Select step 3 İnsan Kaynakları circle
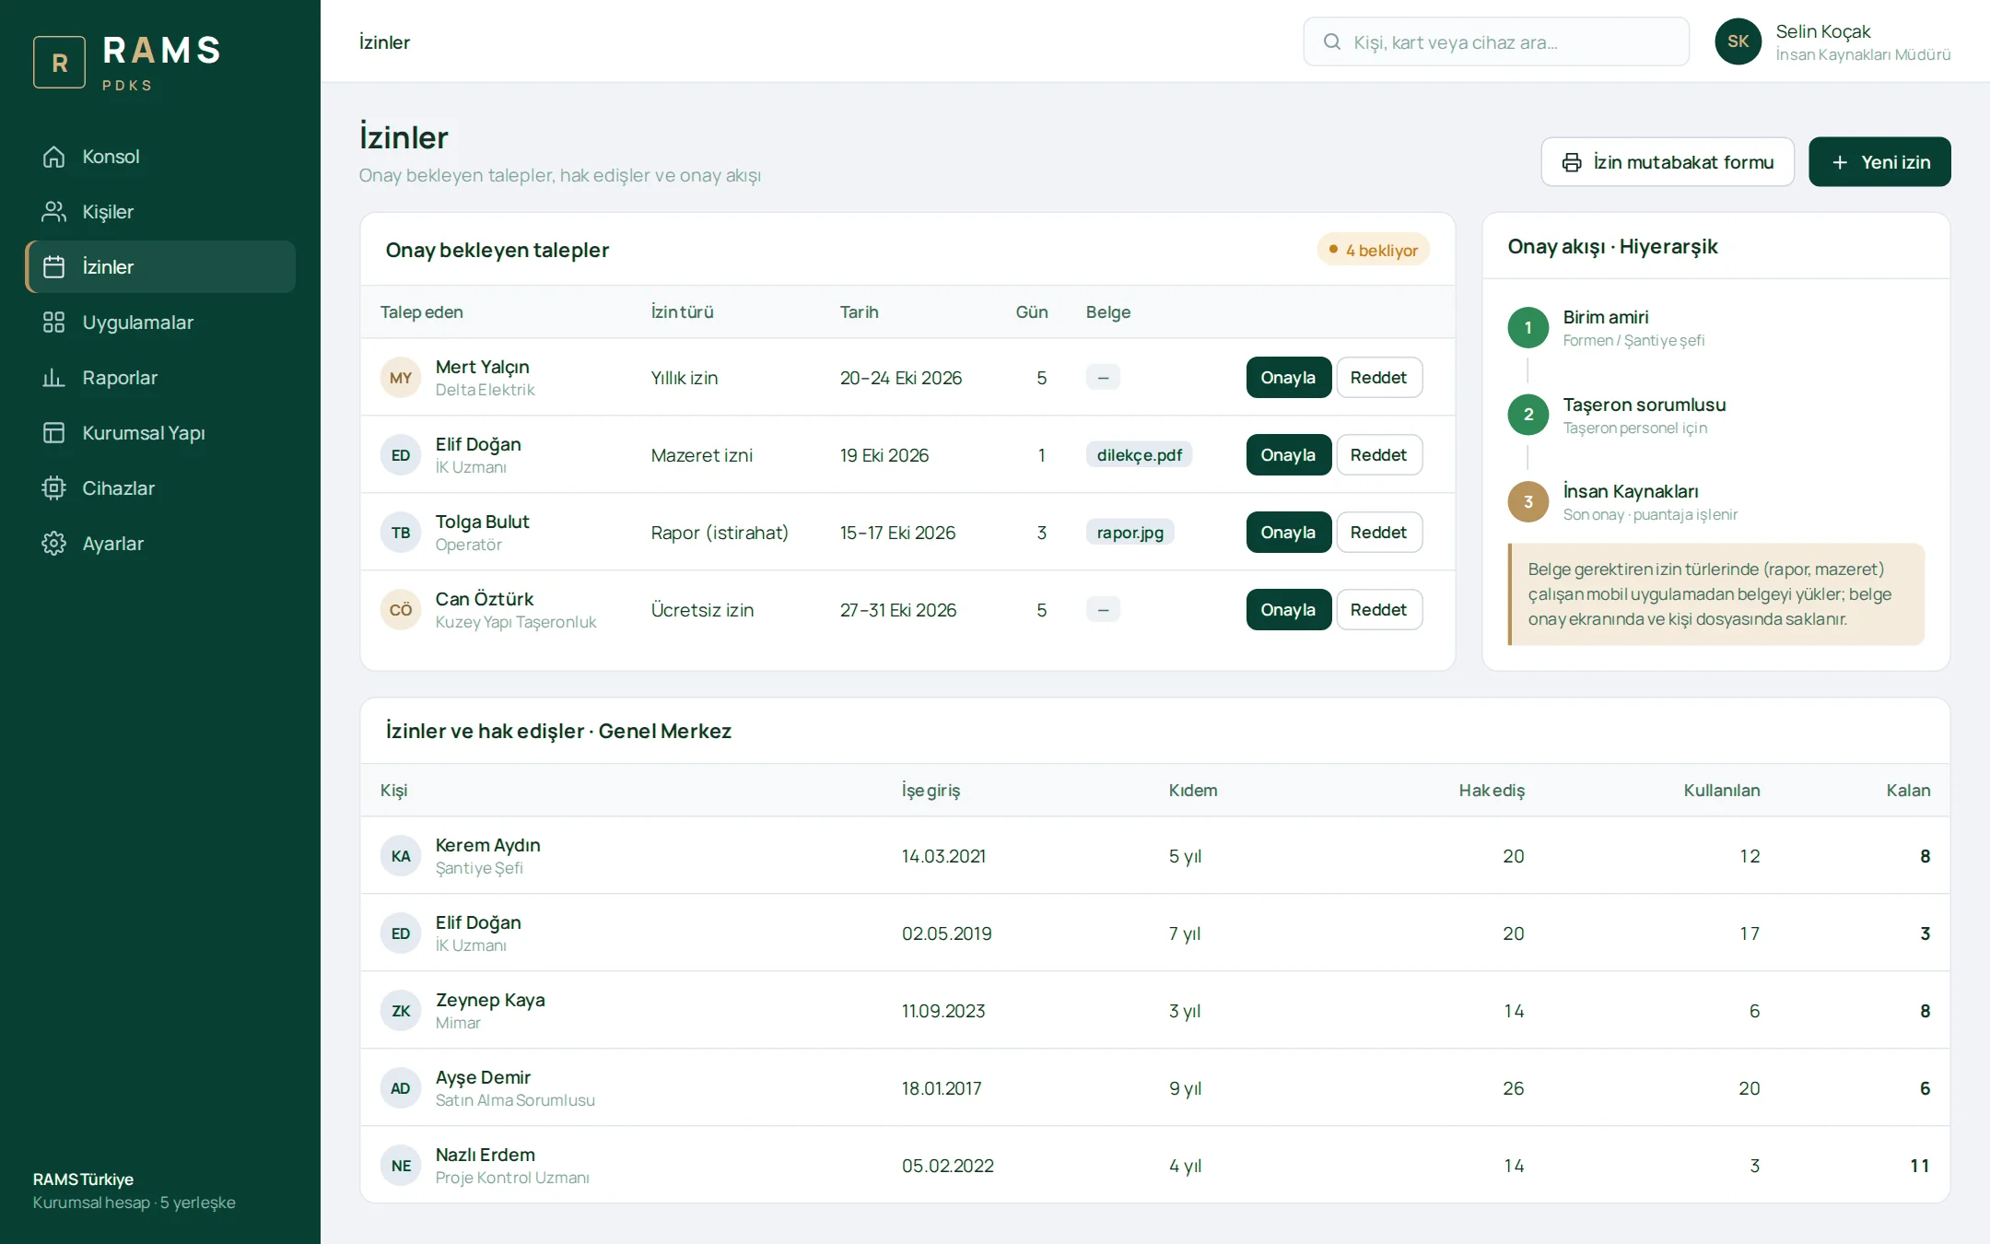 (1528, 502)
